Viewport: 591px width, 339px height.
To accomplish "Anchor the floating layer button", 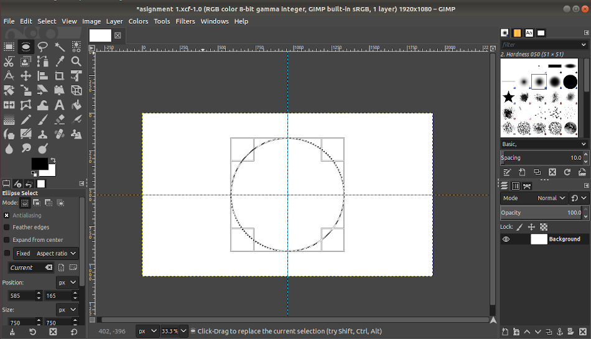I will coord(560,332).
